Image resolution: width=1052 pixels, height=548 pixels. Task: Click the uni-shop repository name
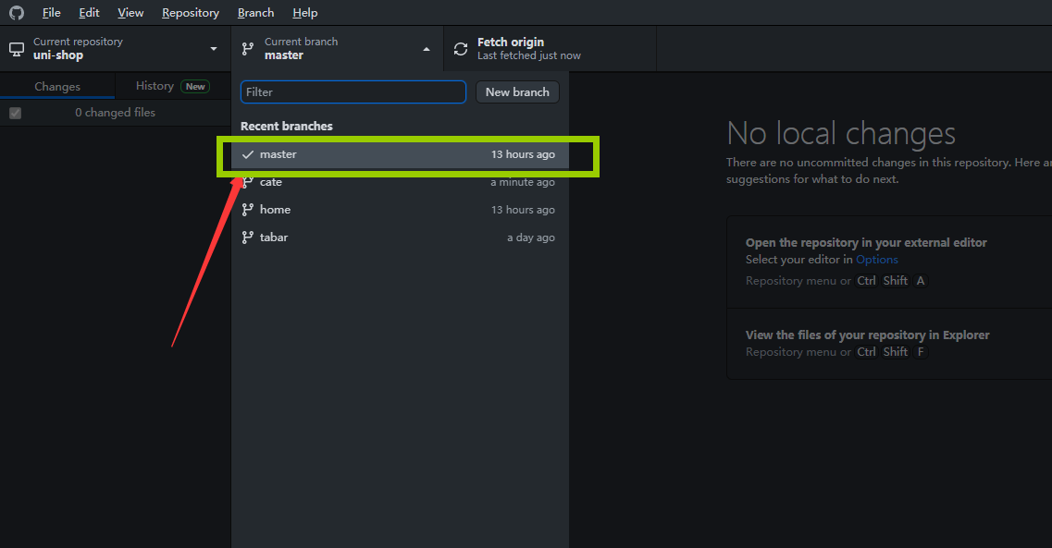pyautogui.click(x=58, y=55)
